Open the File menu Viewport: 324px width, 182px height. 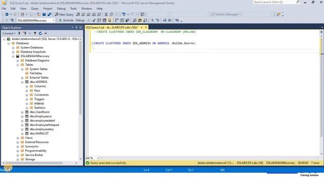(x=4, y=9)
